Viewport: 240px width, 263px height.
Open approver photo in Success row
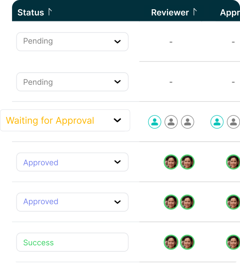click(233, 242)
